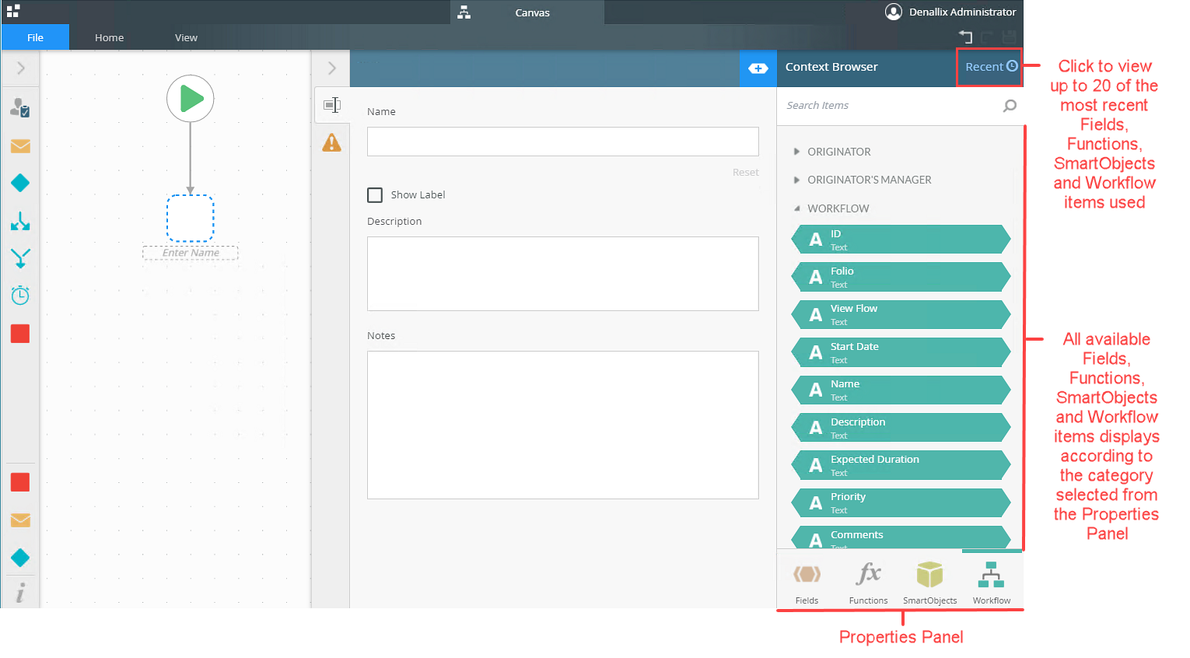Click the Split branch arrow icon
Screen dimensions: 1190x658
tap(20, 221)
